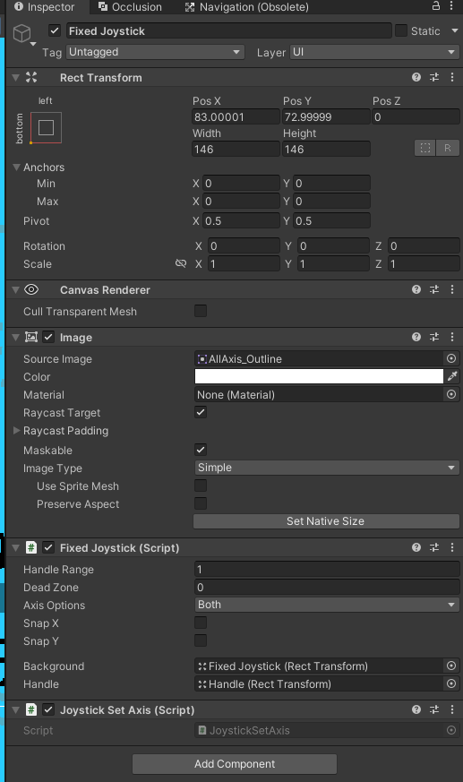Open Source Image object picker circle
This screenshot has width=463, height=782.
coord(451,358)
